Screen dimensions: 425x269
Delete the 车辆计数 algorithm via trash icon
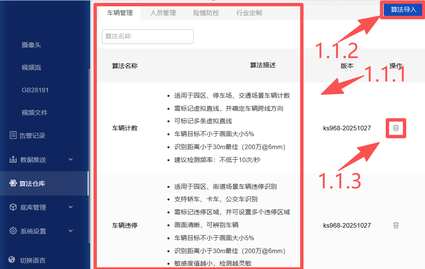(396, 128)
